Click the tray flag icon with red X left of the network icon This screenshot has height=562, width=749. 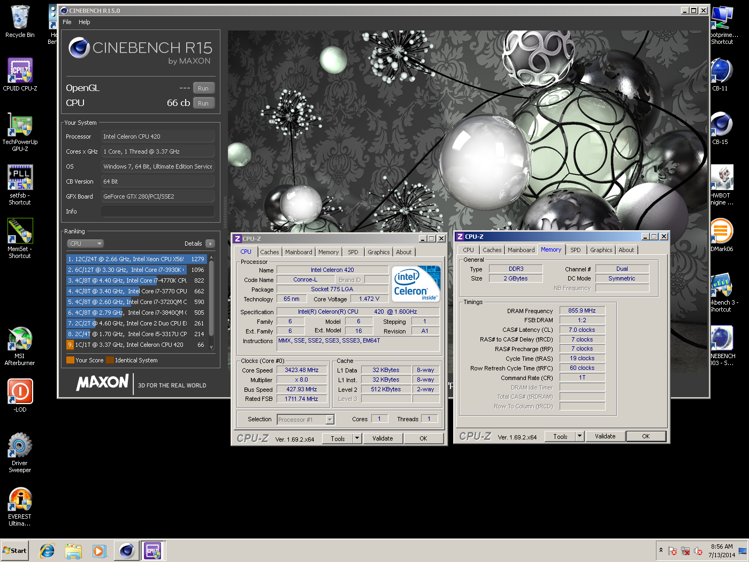[672, 551]
